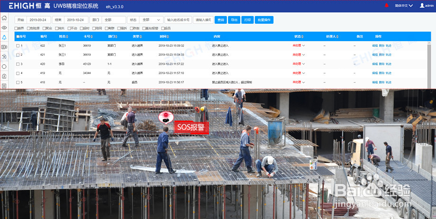The height and width of the screenshot is (219, 436).
Task: Tick the 不动 filter checkbox
Action: point(69,28)
